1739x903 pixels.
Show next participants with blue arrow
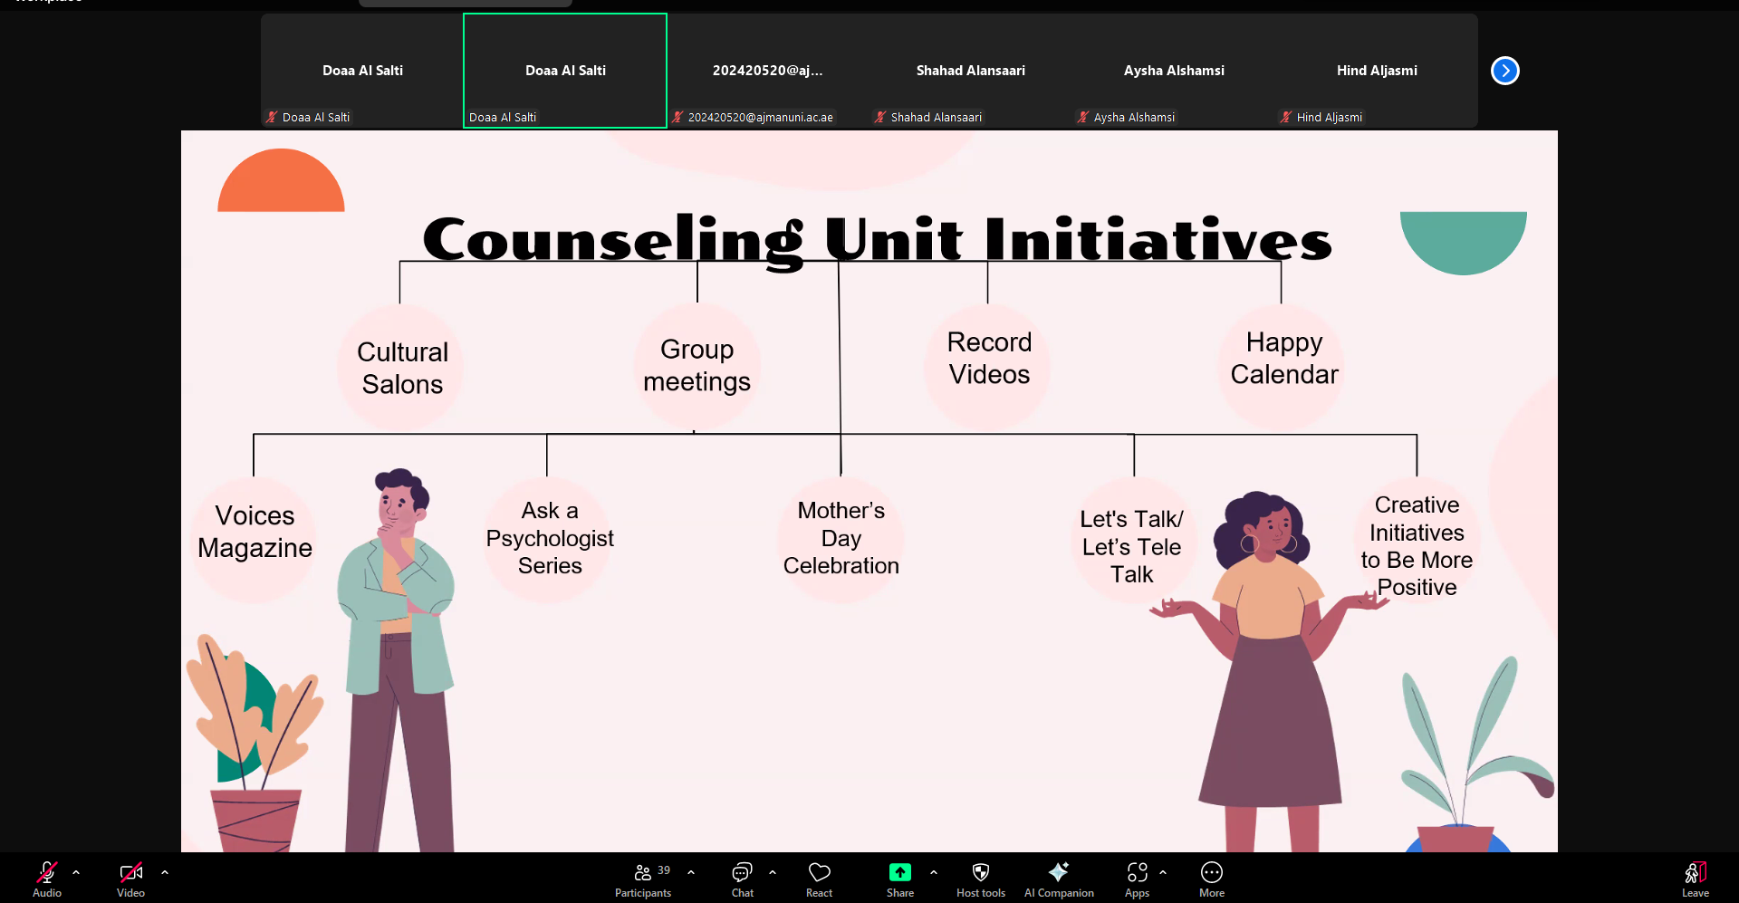pos(1504,71)
